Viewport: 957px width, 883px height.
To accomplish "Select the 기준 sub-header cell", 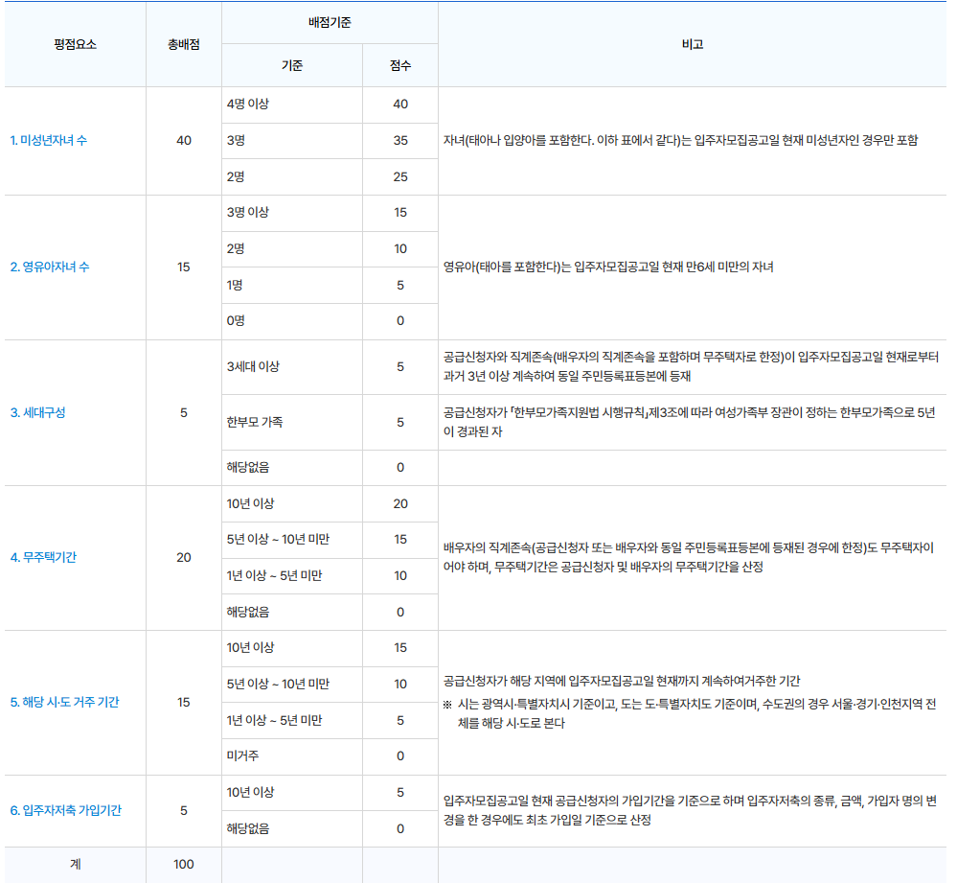I will (x=290, y=64).
